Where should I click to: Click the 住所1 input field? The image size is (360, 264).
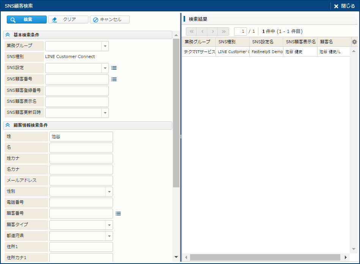click(x=81, y=247)
